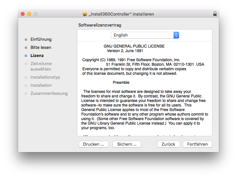237x178 pixels.
Task: Click the window title "Install360Controller" installieren
Action: (121, 14)
